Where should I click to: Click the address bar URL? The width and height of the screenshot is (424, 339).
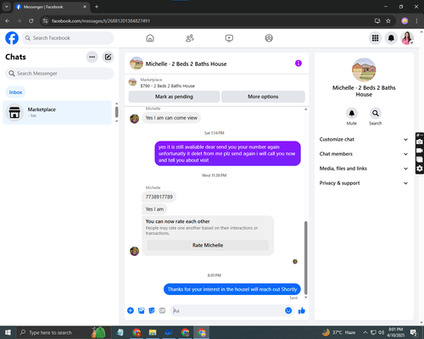click(x=101, y=21)
